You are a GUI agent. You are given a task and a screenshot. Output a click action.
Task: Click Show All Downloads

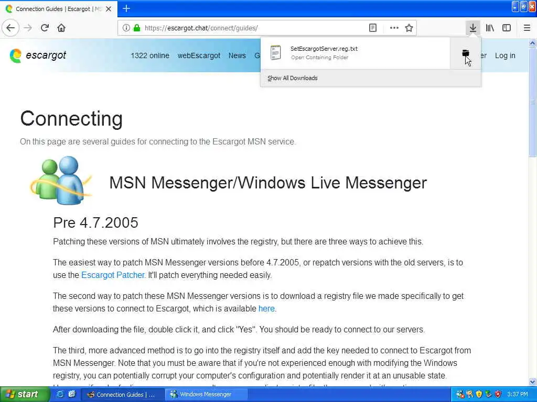(293, 78)
